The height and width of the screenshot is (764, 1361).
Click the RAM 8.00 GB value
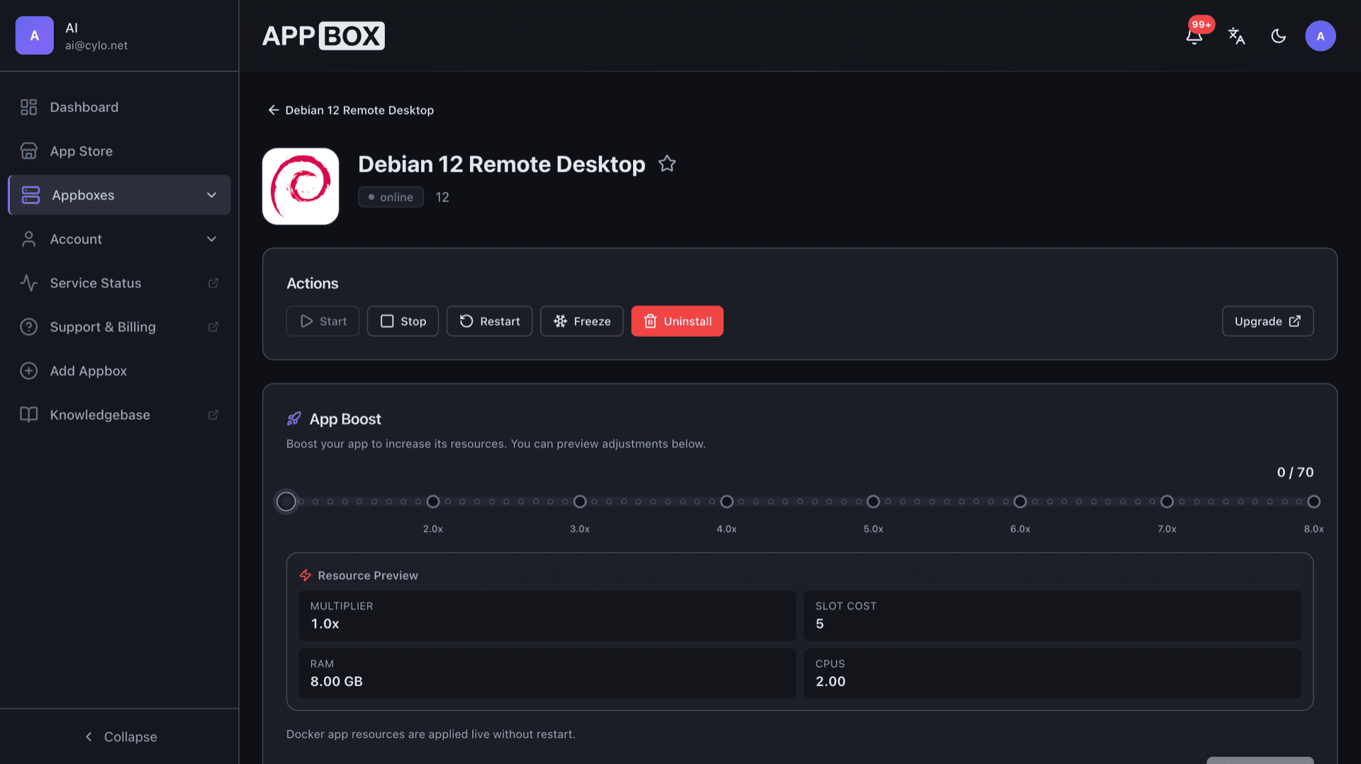336,681
